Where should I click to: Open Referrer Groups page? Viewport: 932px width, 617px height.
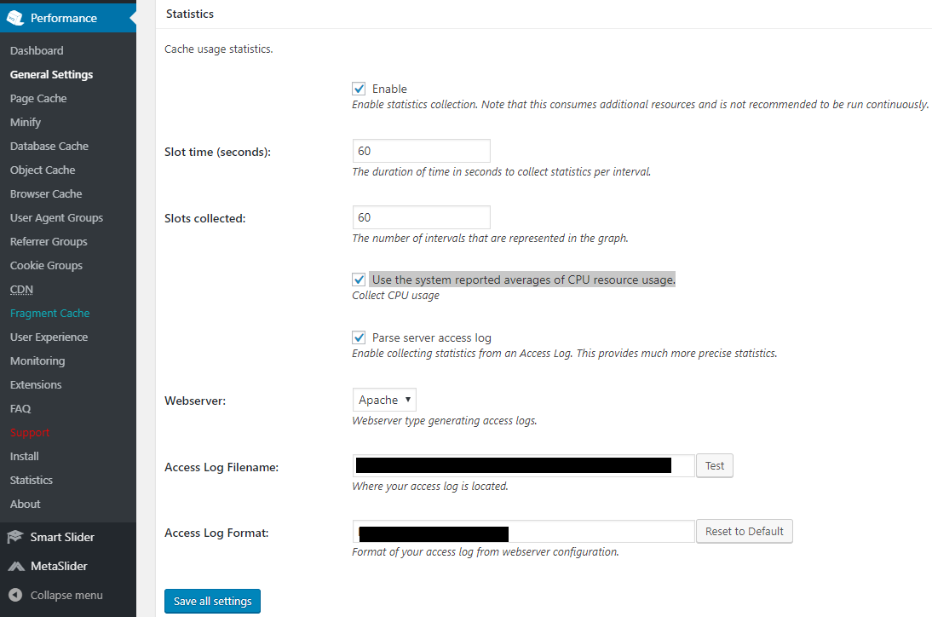click(49, 241)
